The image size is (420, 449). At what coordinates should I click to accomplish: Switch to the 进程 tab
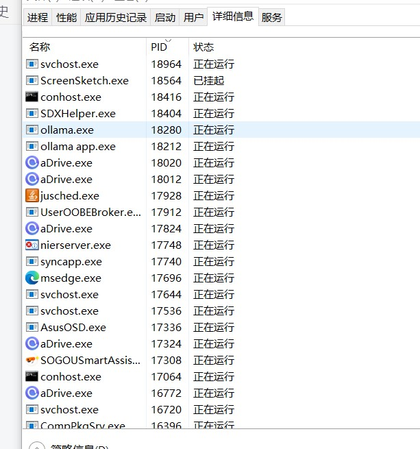tap(38, 17)
